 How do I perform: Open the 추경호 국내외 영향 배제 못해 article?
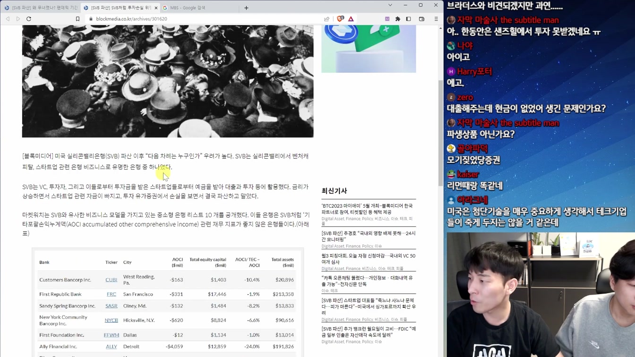click(369, 236)
